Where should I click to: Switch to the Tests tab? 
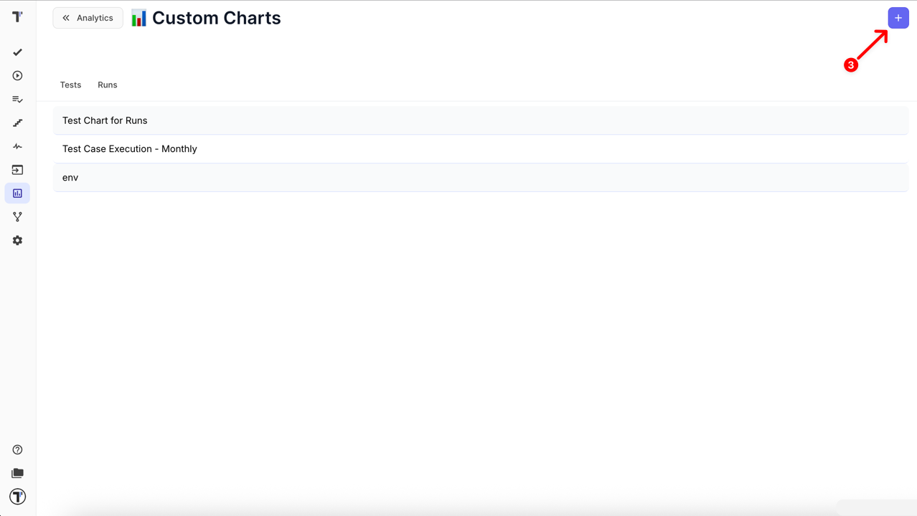pos(70,85)
